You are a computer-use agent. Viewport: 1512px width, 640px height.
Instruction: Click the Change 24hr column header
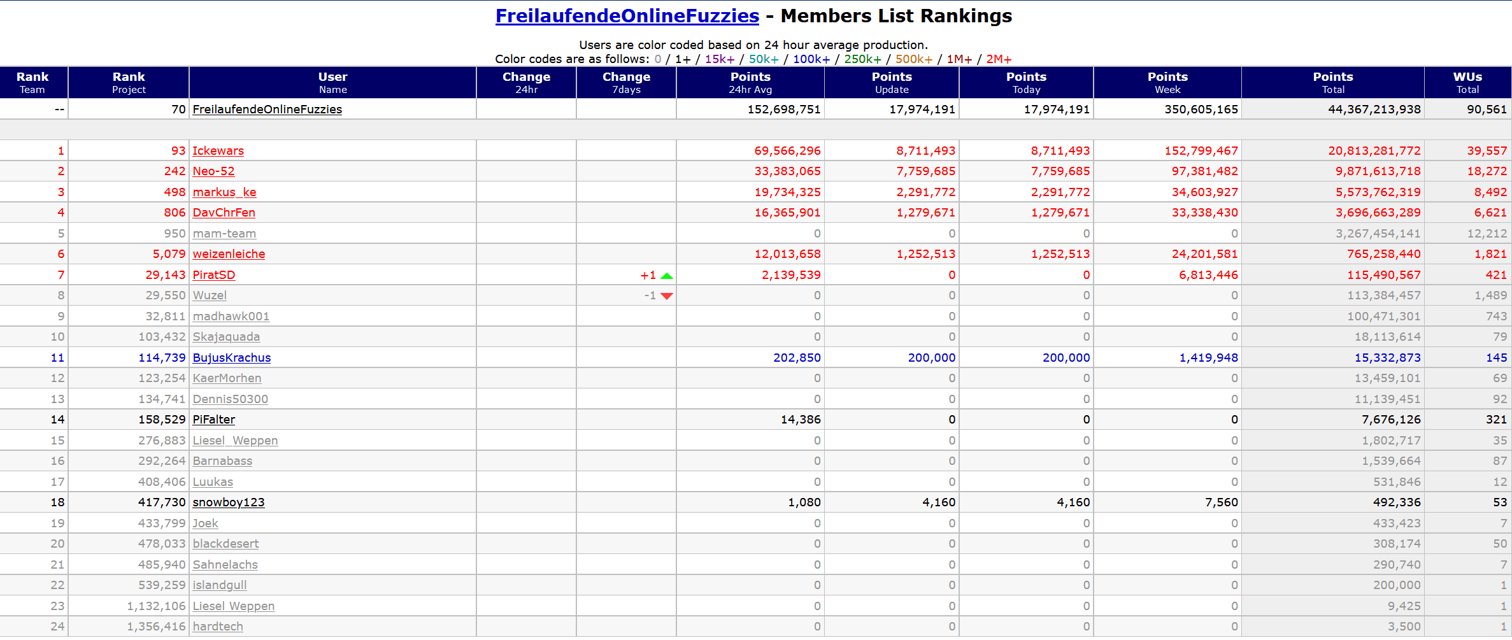click(527, 83)
